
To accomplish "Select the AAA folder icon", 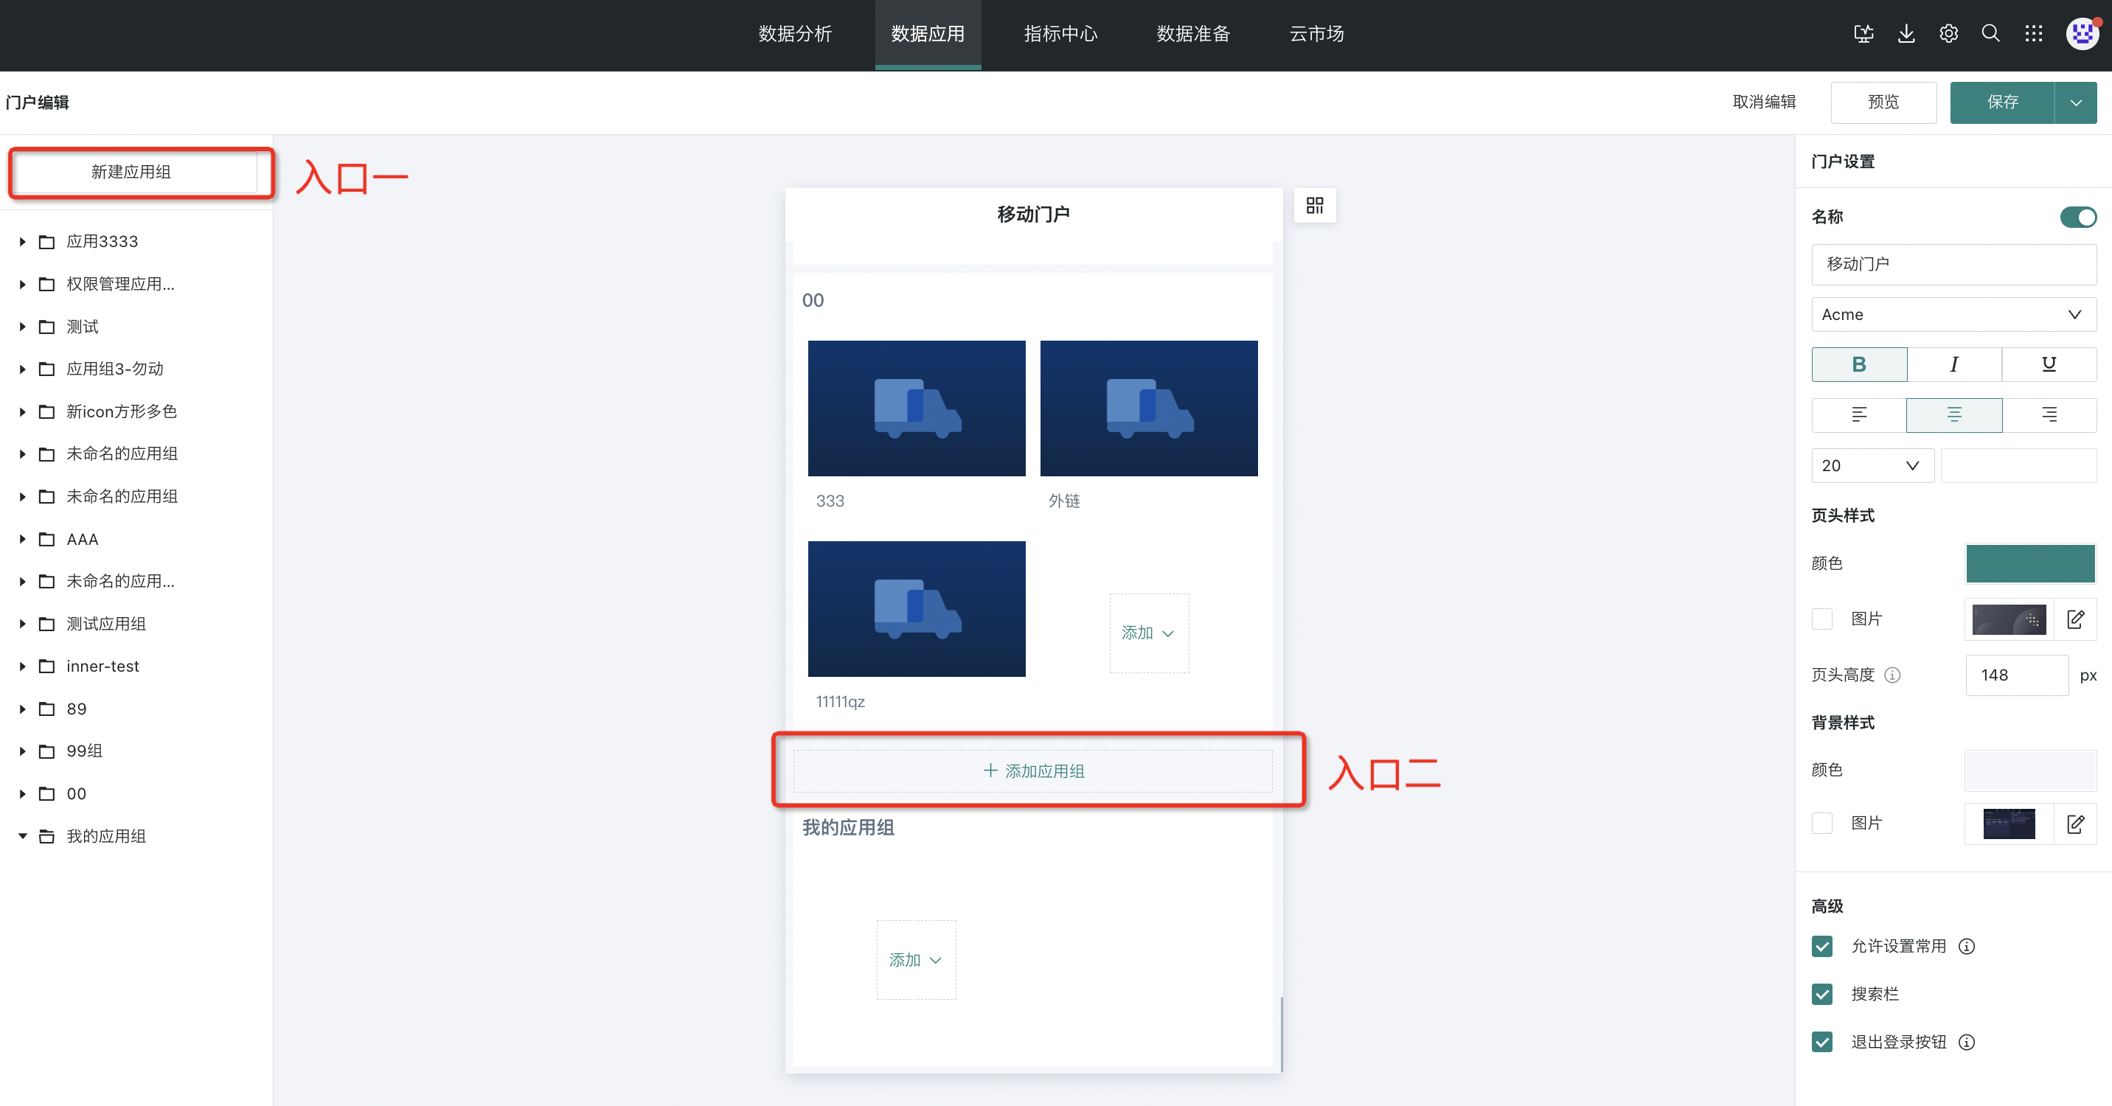I will pyautogui.click(x=47, y=540).
